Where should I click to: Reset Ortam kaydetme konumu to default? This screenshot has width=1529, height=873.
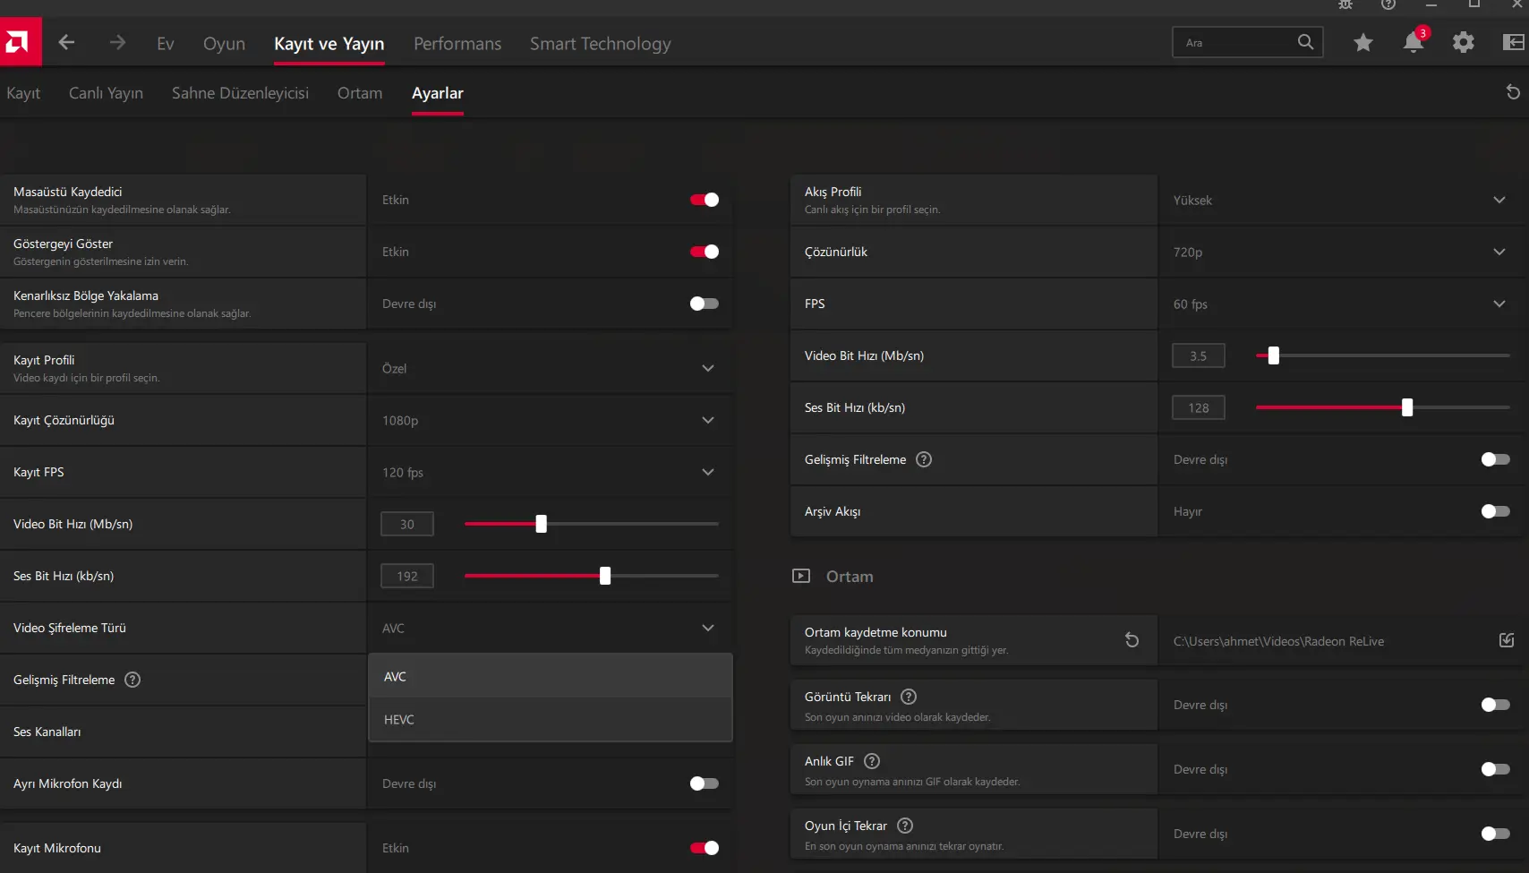tap(1132, 640)
